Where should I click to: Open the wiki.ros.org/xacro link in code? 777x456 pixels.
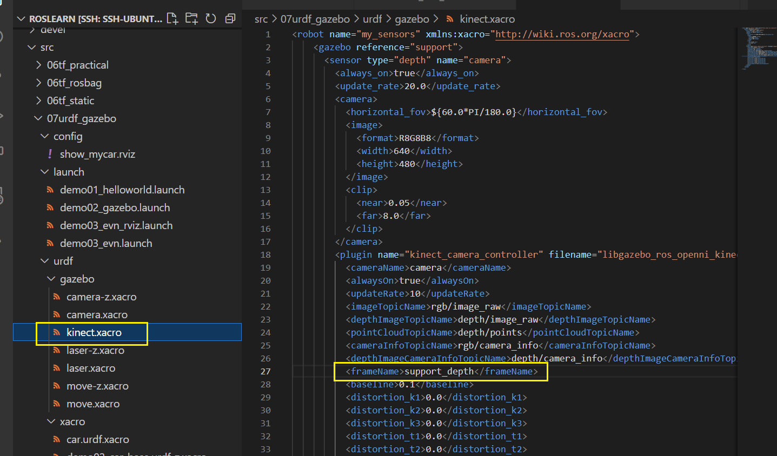coord(562,34)
